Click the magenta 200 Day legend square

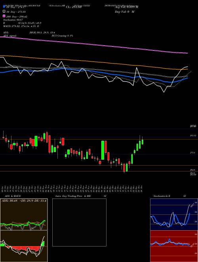4,16
